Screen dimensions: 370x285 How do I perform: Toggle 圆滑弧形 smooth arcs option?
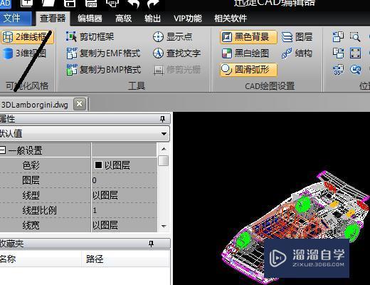point(248,70)
